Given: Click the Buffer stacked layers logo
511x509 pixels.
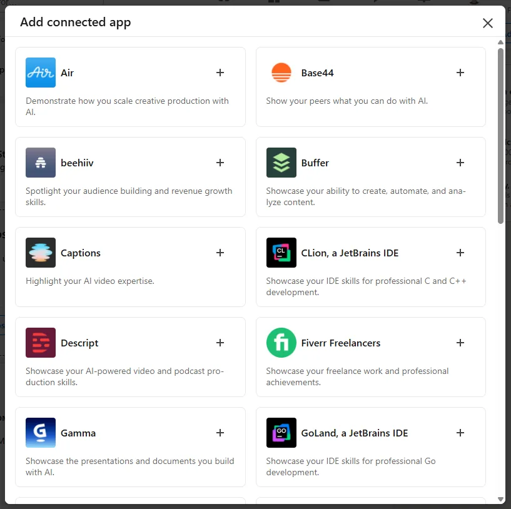Looking at the screenshot, I should pos(281,163).
